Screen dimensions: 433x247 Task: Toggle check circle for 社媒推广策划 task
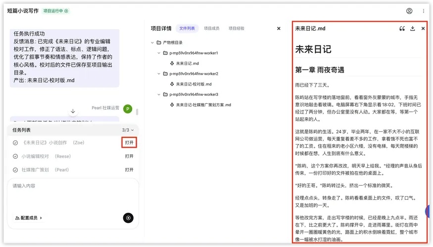15,170
